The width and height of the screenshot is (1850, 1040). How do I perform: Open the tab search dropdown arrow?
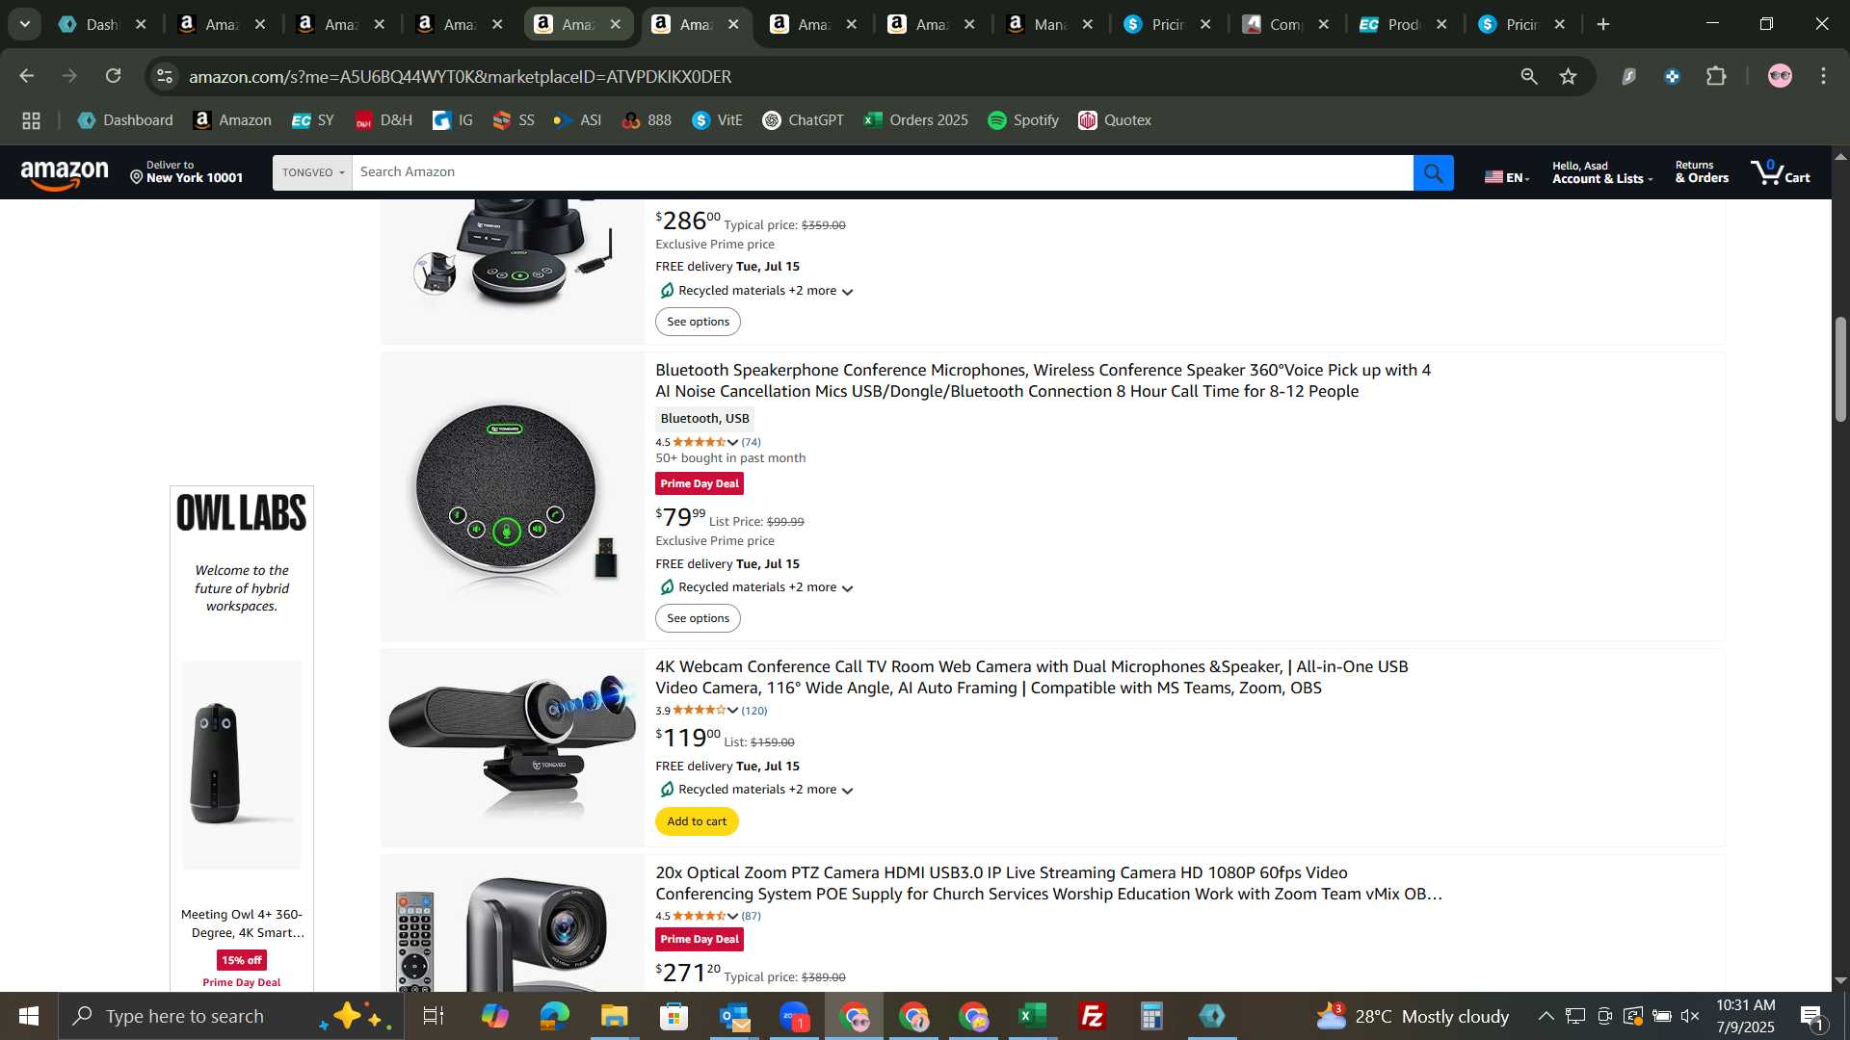(24, 24)
